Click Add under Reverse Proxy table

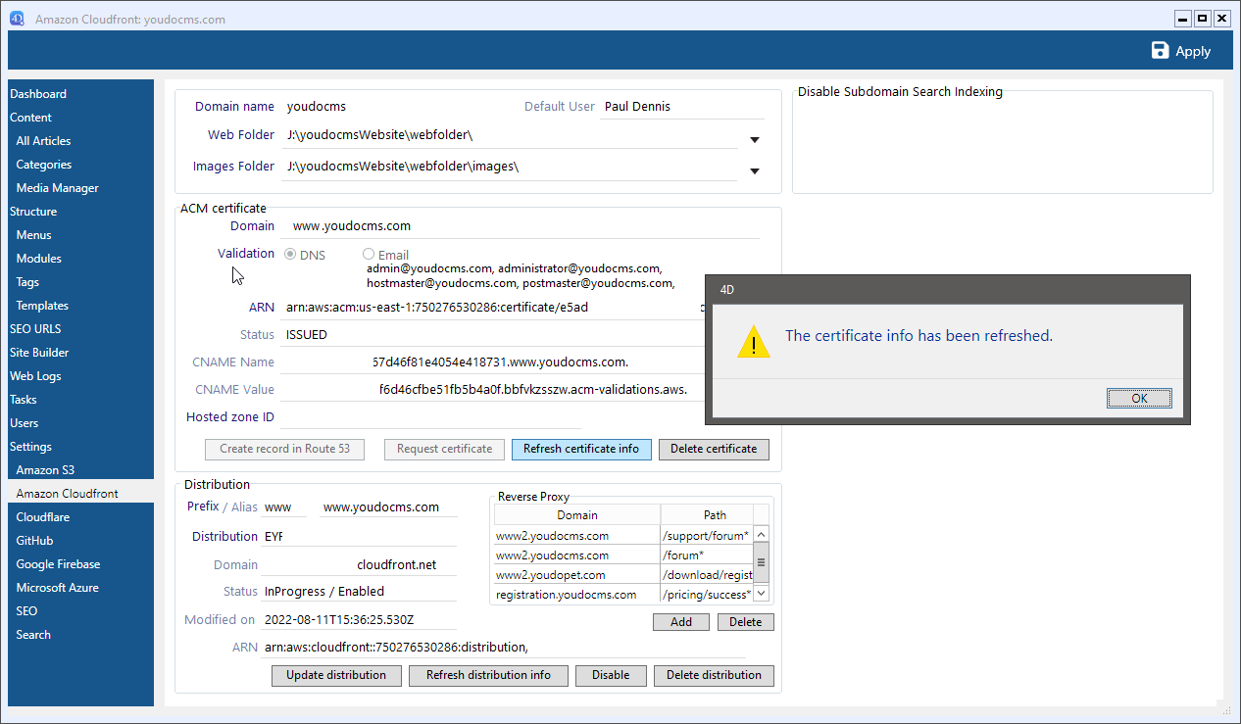681,622
